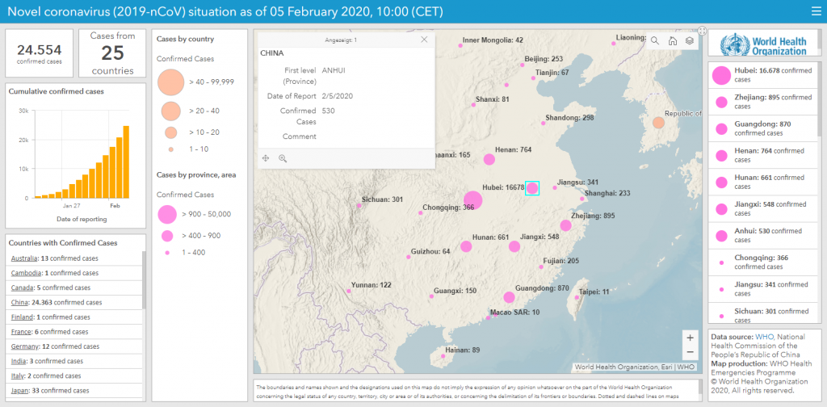Open the map layers list
The image size is (827, 407).
690,40
